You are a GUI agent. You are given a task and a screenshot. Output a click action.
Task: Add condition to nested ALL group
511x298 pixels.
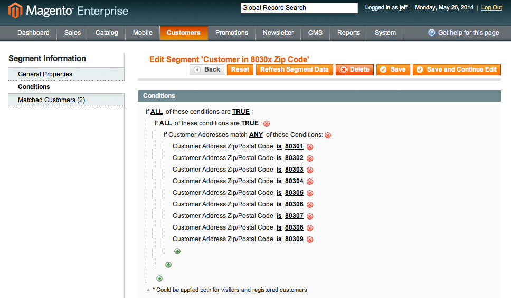tap(168, 265)
